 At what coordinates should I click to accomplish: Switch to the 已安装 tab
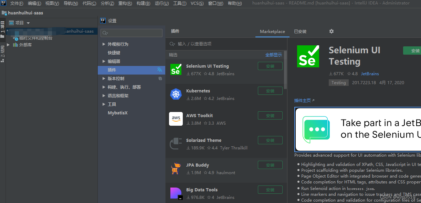click(x=300, y=31)
